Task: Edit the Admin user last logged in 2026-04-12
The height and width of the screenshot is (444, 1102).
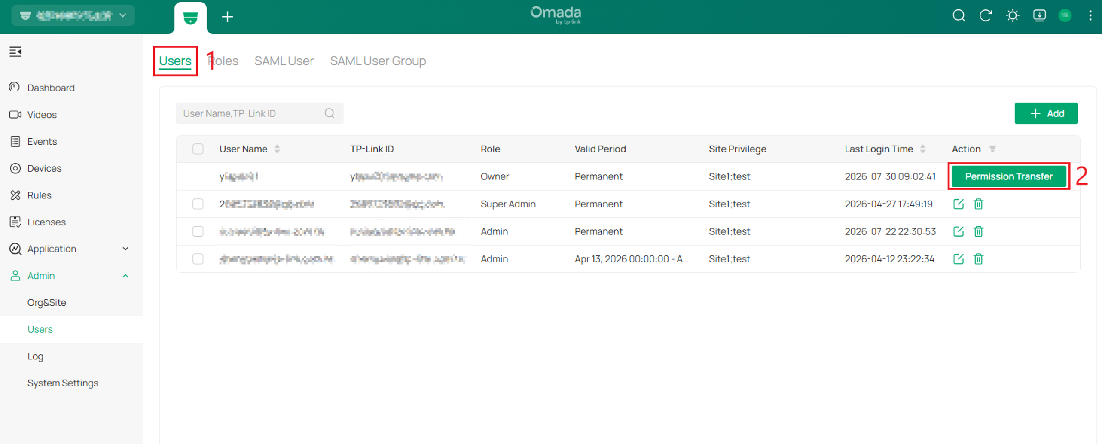Action: click(x=958, y=259)
